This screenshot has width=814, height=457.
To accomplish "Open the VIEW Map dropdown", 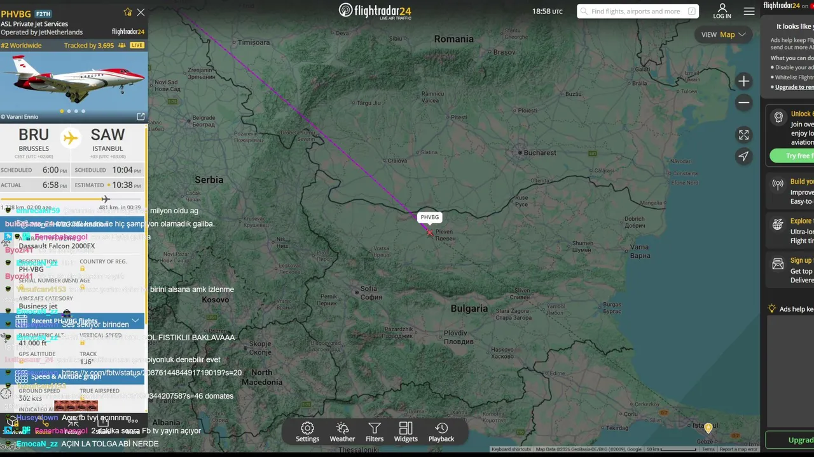I will tap(724, 34).
